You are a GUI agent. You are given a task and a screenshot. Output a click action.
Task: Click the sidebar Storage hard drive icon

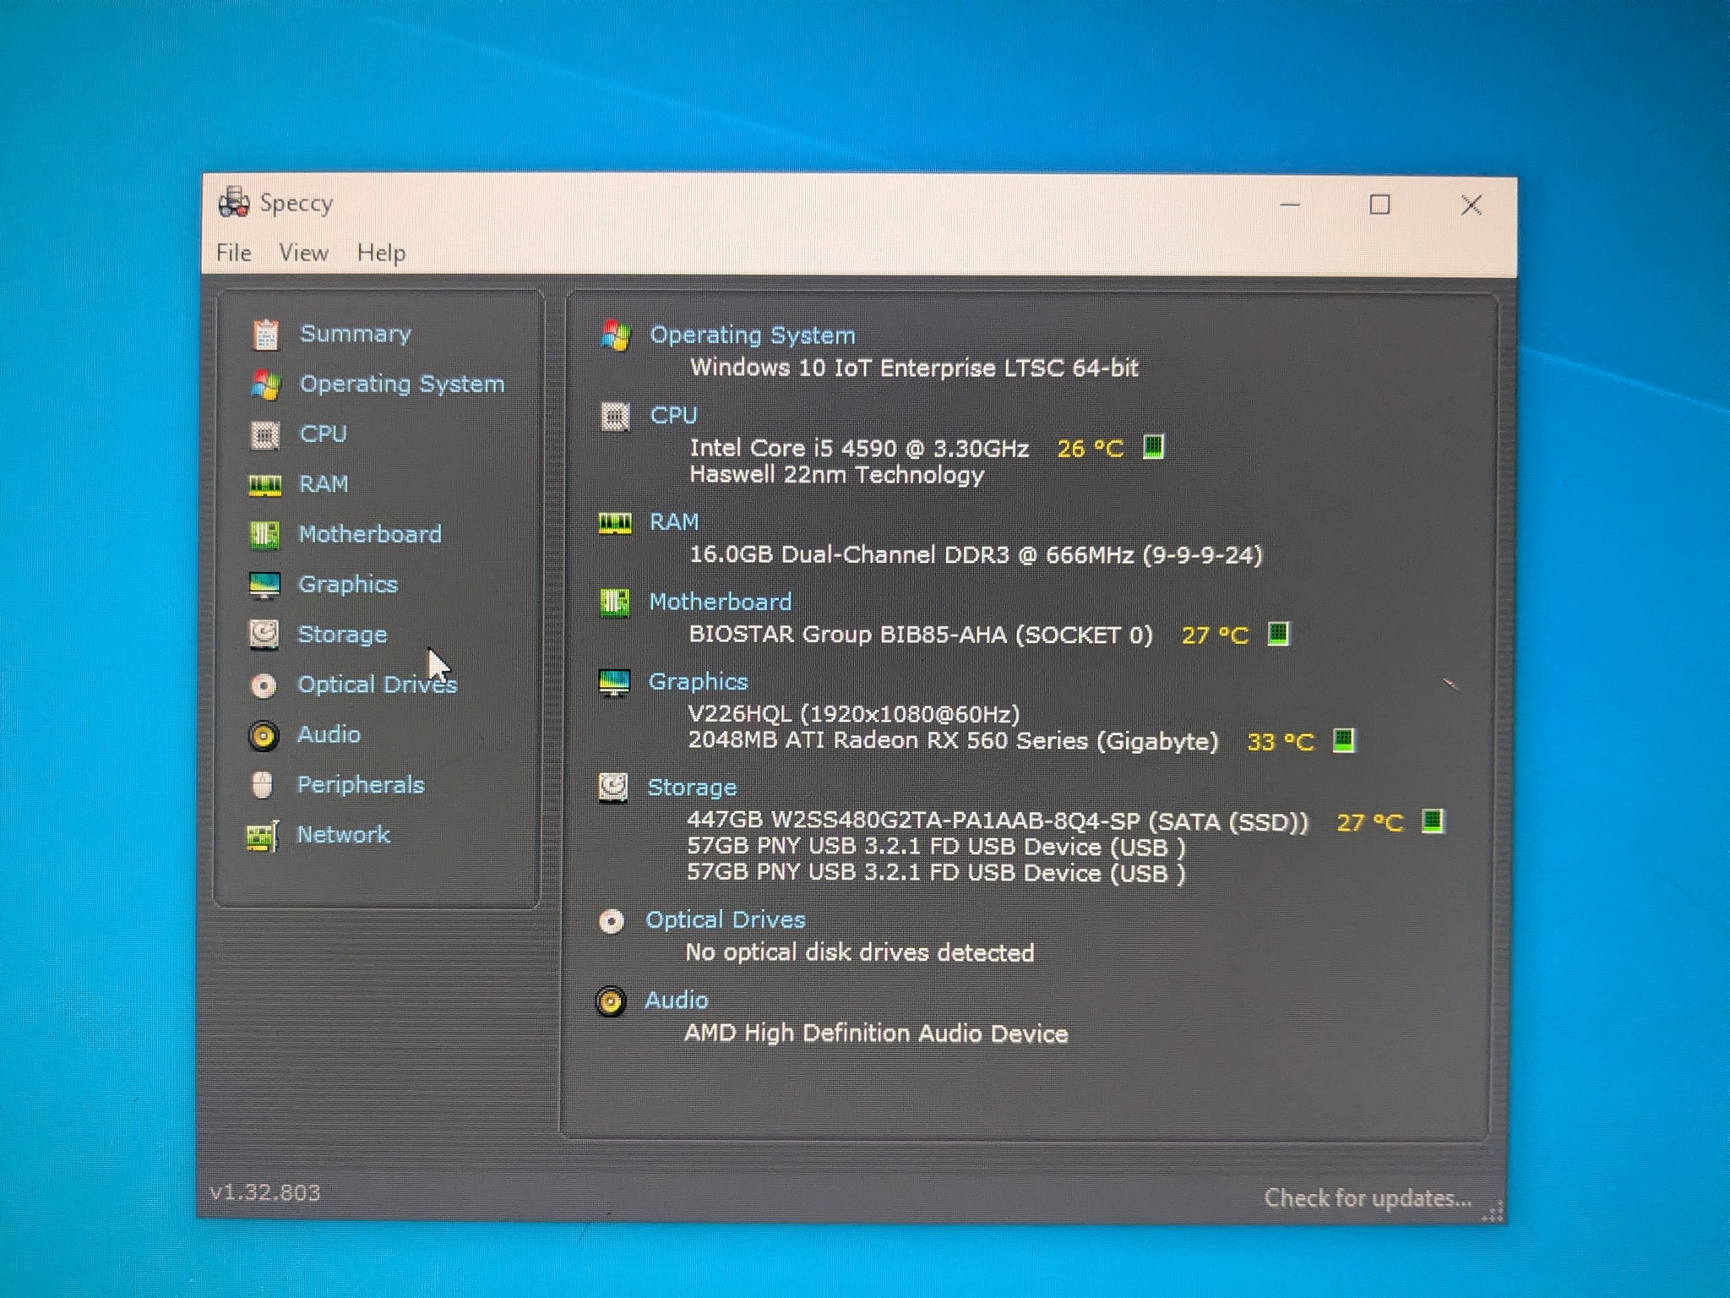pyautogui.click(x=264, y=634)
